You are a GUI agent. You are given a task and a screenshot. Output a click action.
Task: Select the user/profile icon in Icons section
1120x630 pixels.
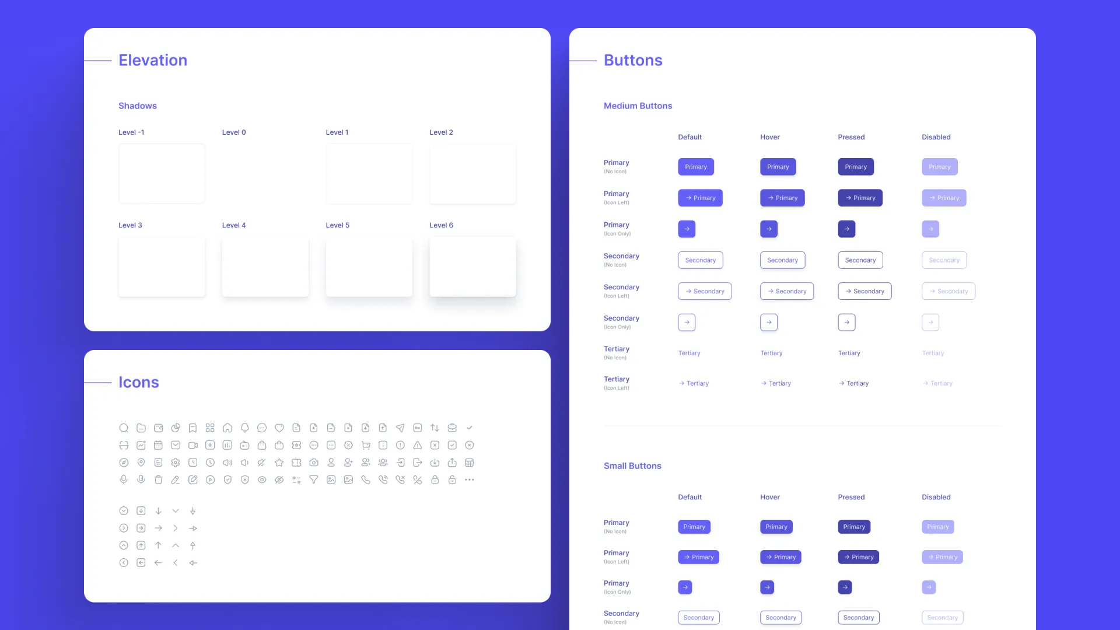[x=331, y=463]
